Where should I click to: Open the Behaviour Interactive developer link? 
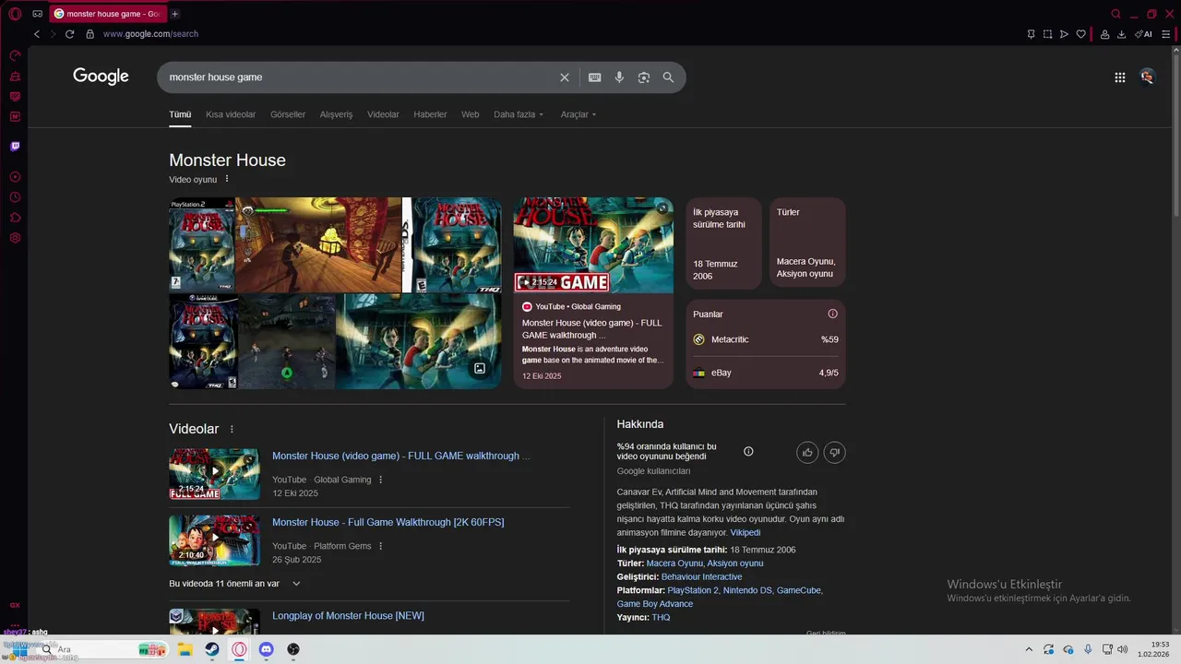(701, 576)
